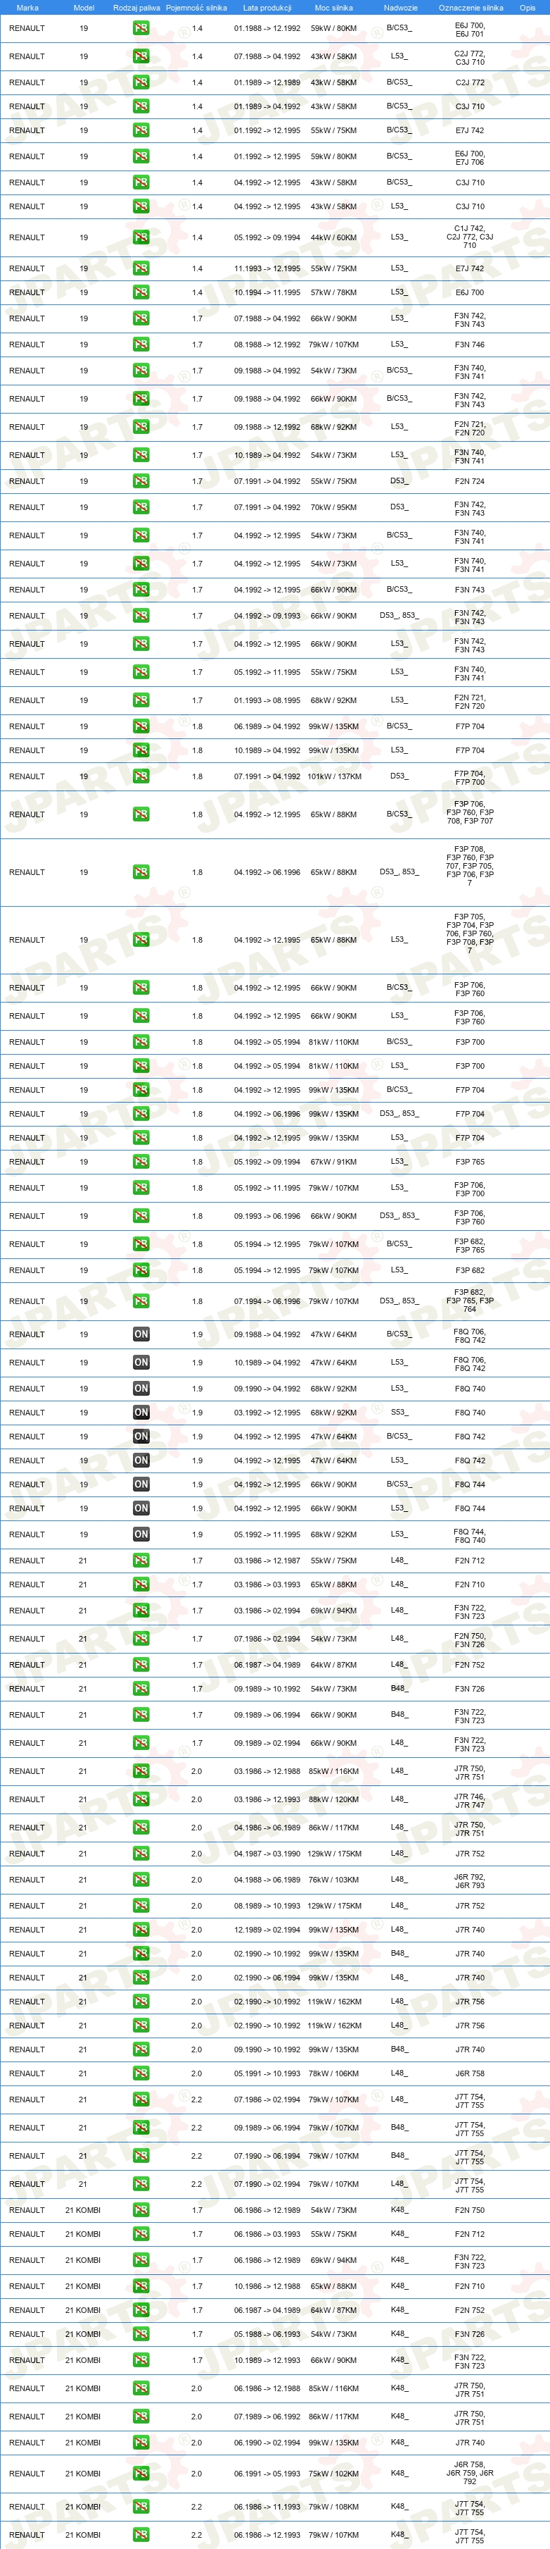
Task: Click the petrol icon in the 07.1994 -> 06.1996 row
Action: point(141,1301)
